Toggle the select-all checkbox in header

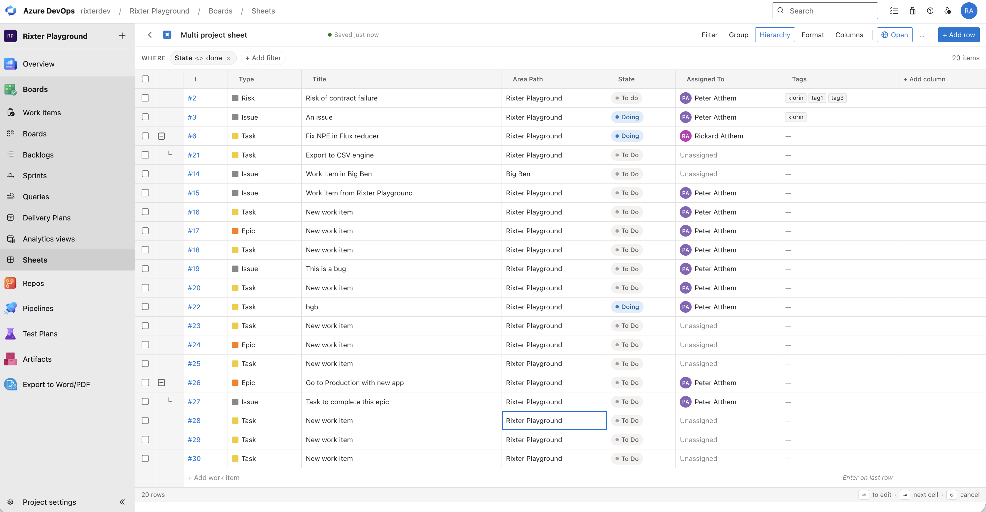pos(146,79)
